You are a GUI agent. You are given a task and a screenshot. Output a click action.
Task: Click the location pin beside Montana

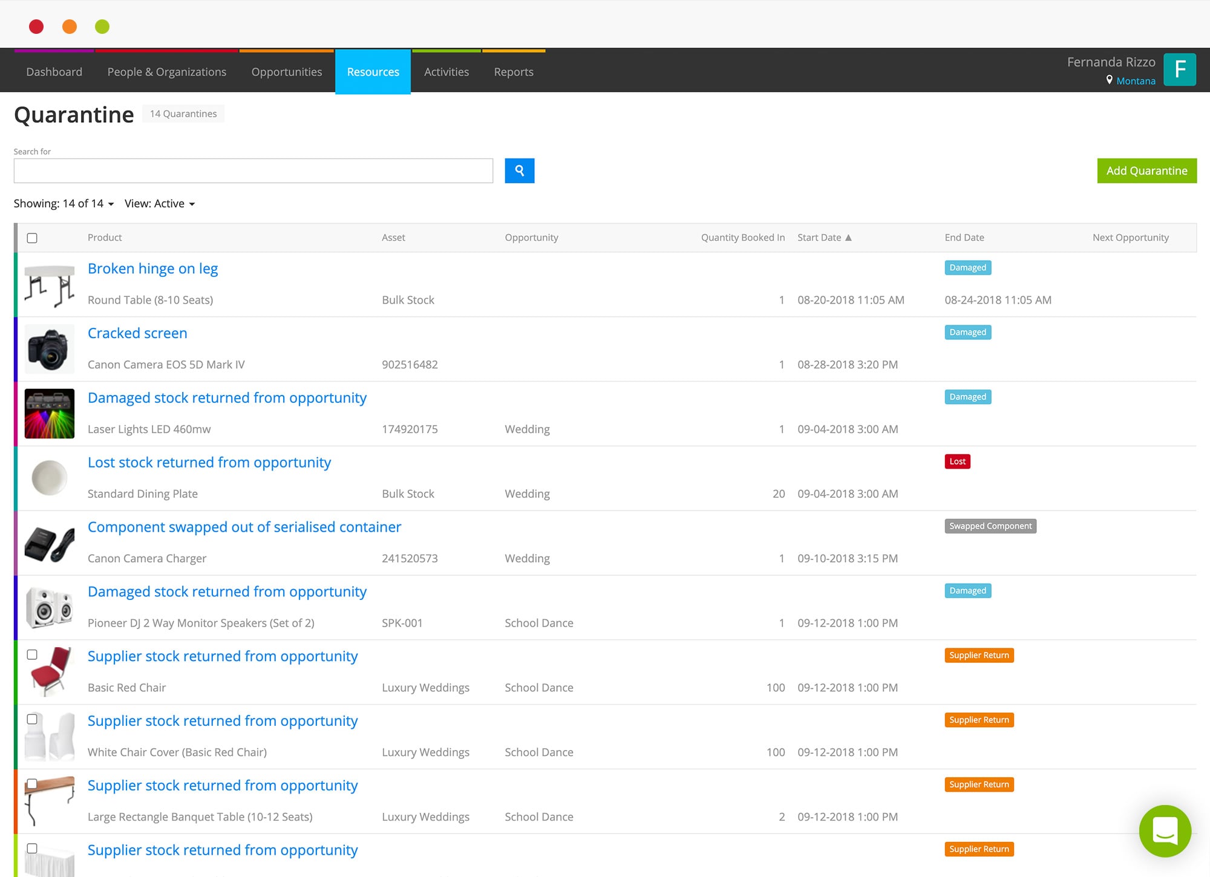pos(1109,80)
